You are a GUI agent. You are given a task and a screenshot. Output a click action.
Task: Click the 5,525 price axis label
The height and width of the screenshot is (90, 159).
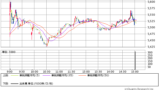pos(151,21)
